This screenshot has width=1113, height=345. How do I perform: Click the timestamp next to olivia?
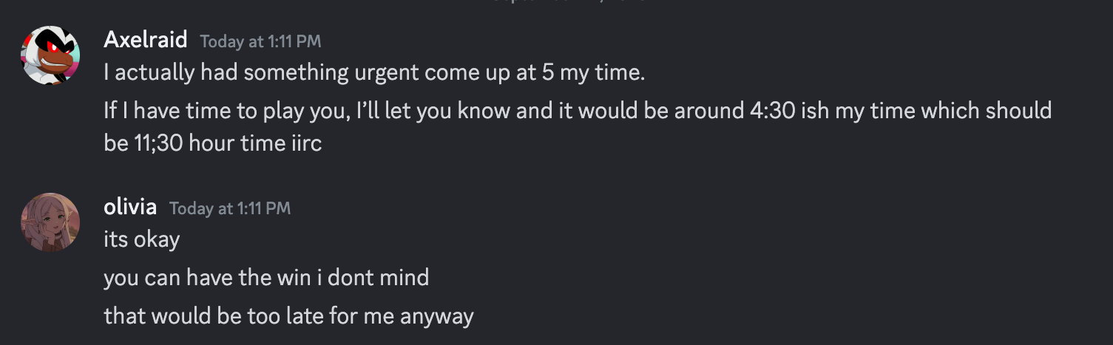coord(230,209)
